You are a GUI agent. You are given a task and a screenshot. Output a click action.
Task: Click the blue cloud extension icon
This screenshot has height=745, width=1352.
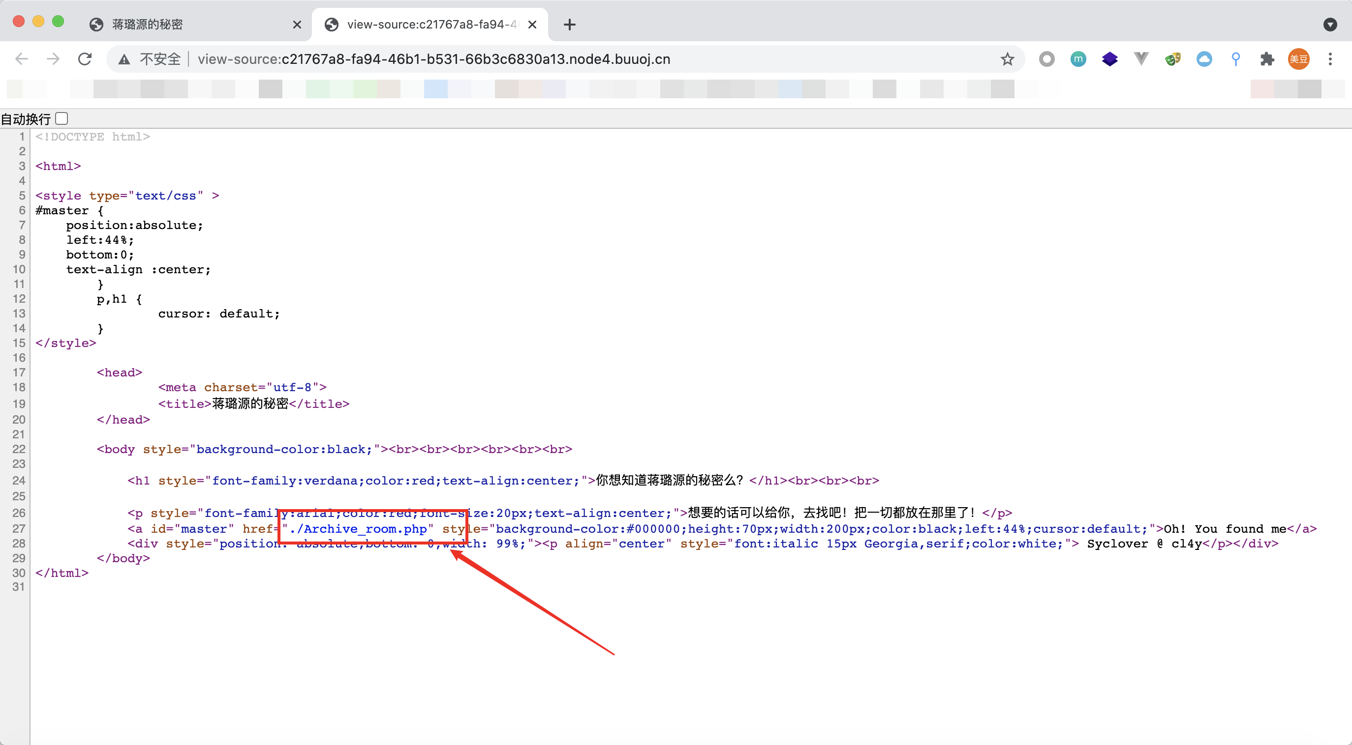click(1204, 58)
